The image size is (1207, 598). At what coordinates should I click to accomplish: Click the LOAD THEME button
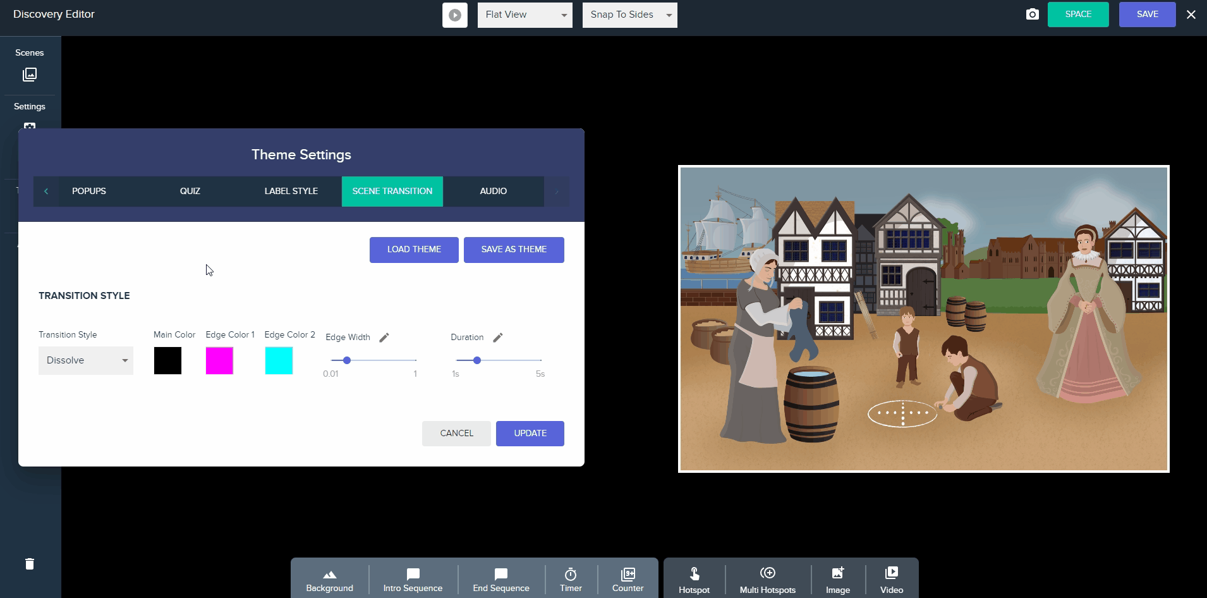[x=414, y=250]
